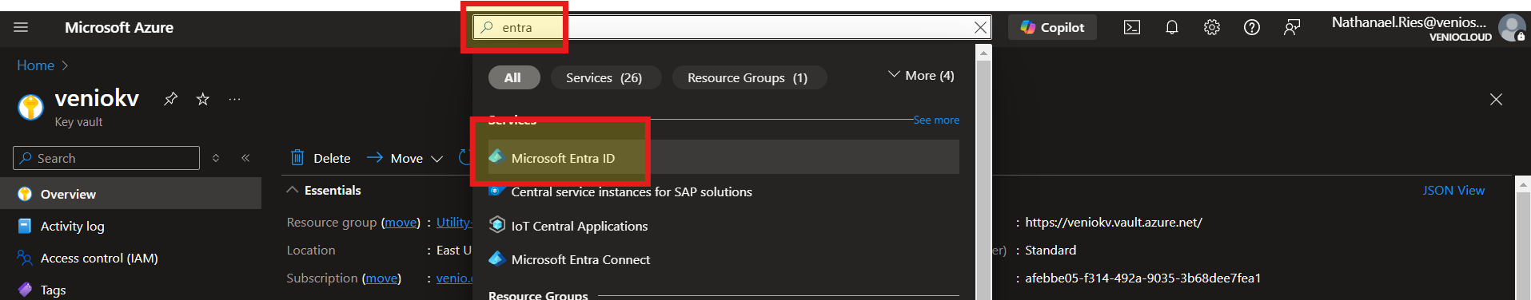The height and width of the screenshot is (300, 1531).
Task: Clear the search box with the X
Action: coord(980,27)
